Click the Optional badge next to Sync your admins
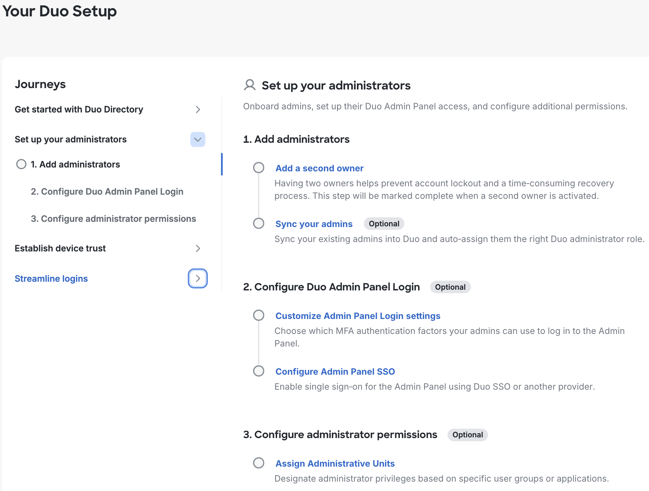This screenshot has width=649, height=491. (383, 224)
